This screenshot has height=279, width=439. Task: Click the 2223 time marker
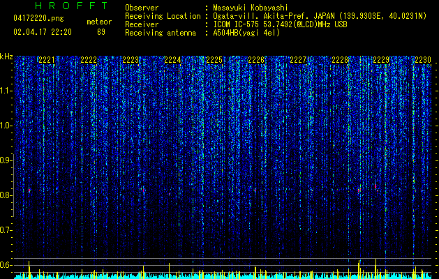coord(131,60)
